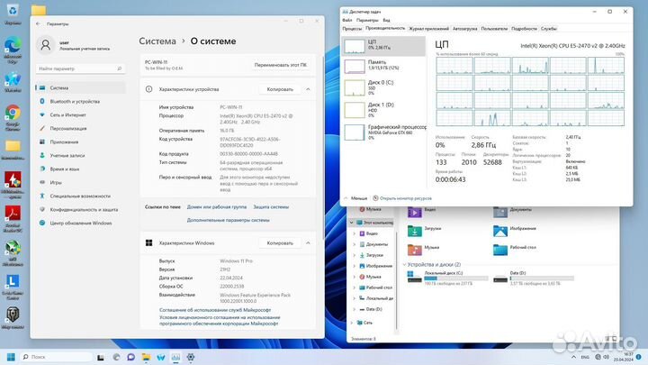Screen dimensions: 648x365
Task: Launch Microsoft Edge from the desktop
Action: click(x=13, y=50)
